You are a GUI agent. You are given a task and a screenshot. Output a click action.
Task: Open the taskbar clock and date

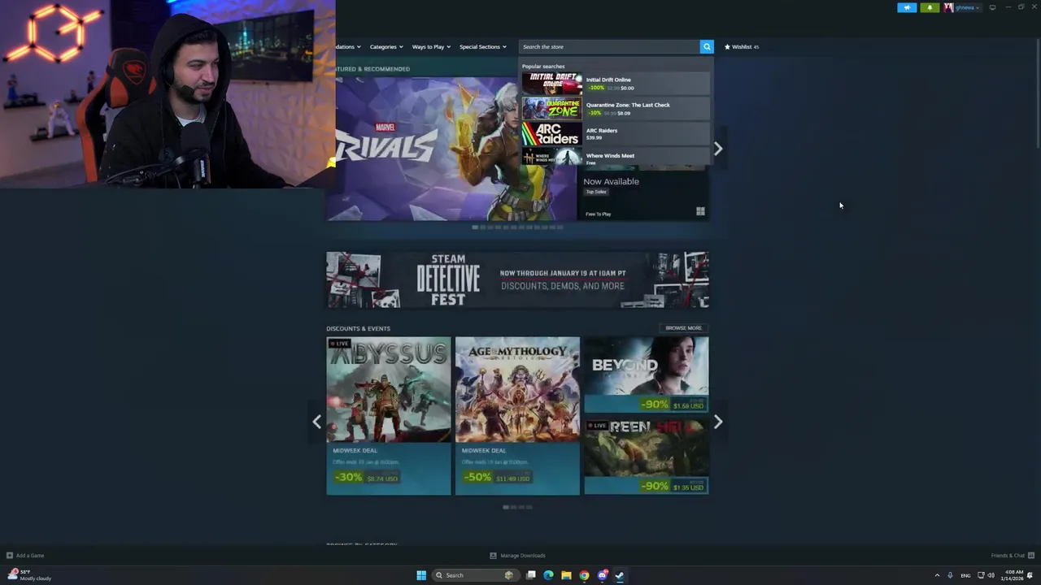[1013, 575]
